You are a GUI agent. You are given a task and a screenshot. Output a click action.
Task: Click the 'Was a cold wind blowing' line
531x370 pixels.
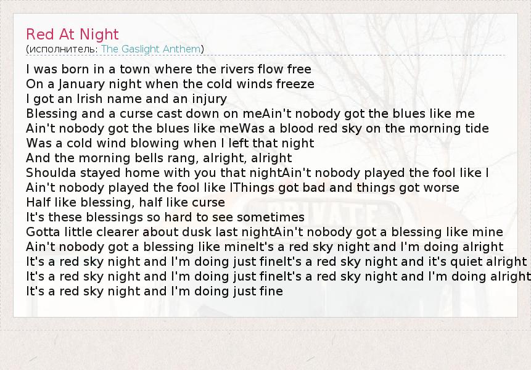point(170,143)
